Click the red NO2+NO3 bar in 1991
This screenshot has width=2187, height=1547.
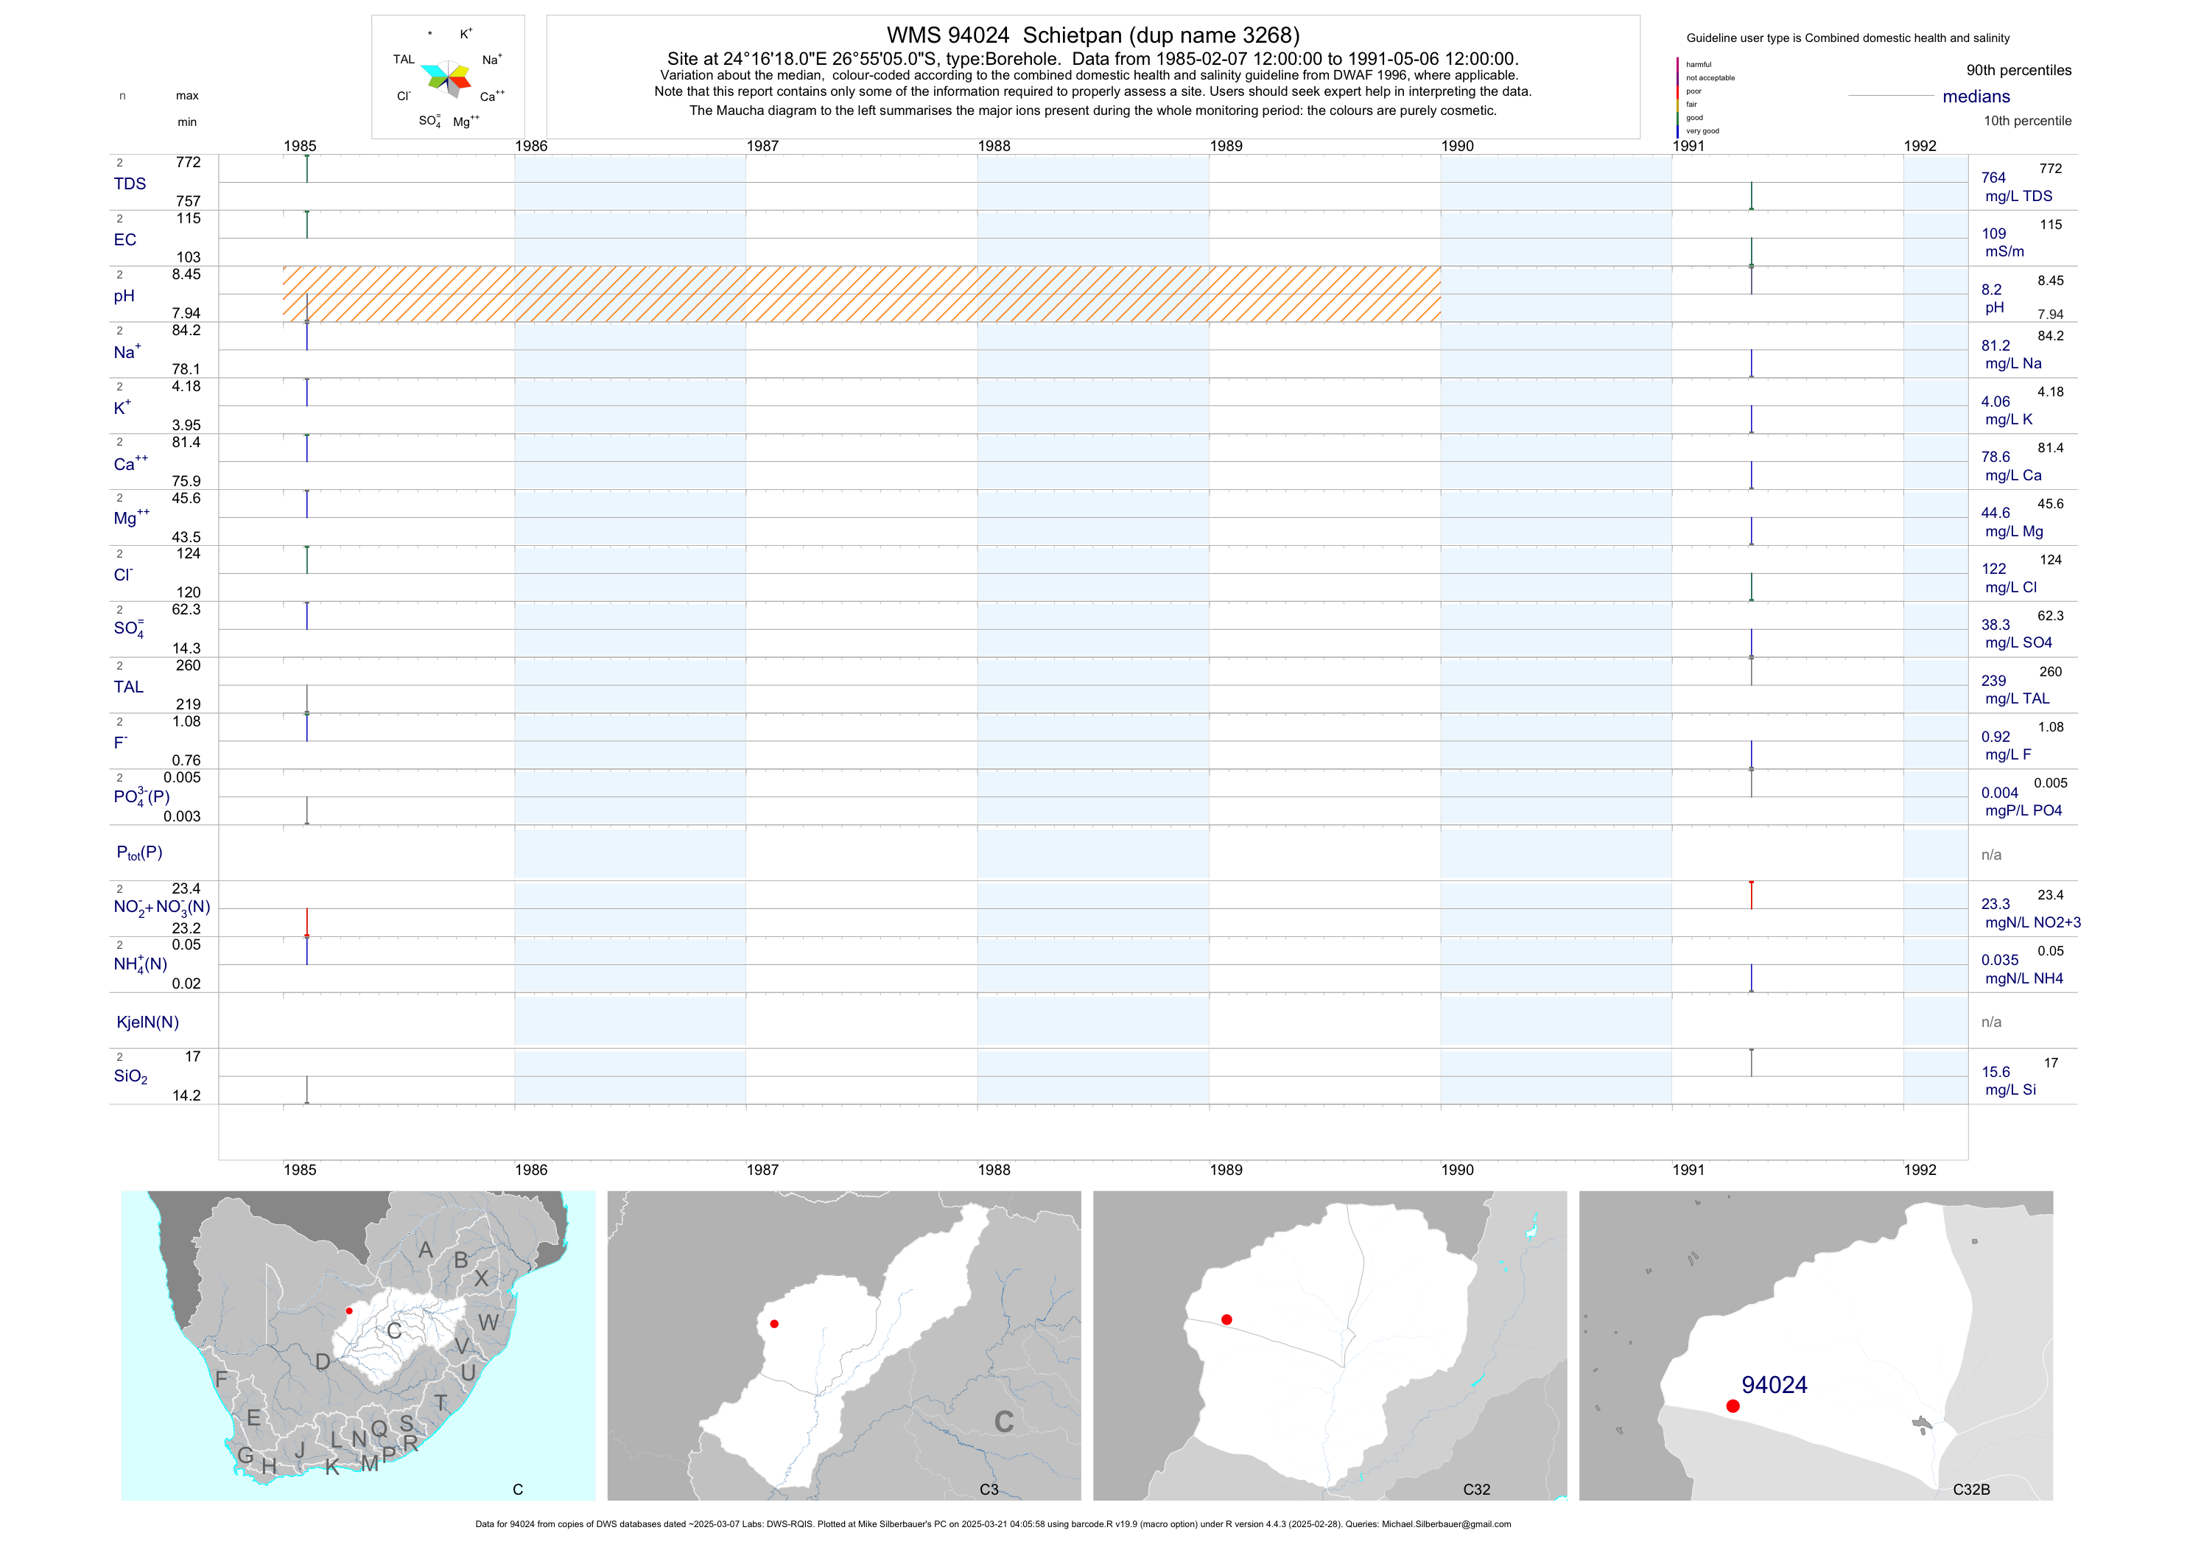[x=1751, y=896]
